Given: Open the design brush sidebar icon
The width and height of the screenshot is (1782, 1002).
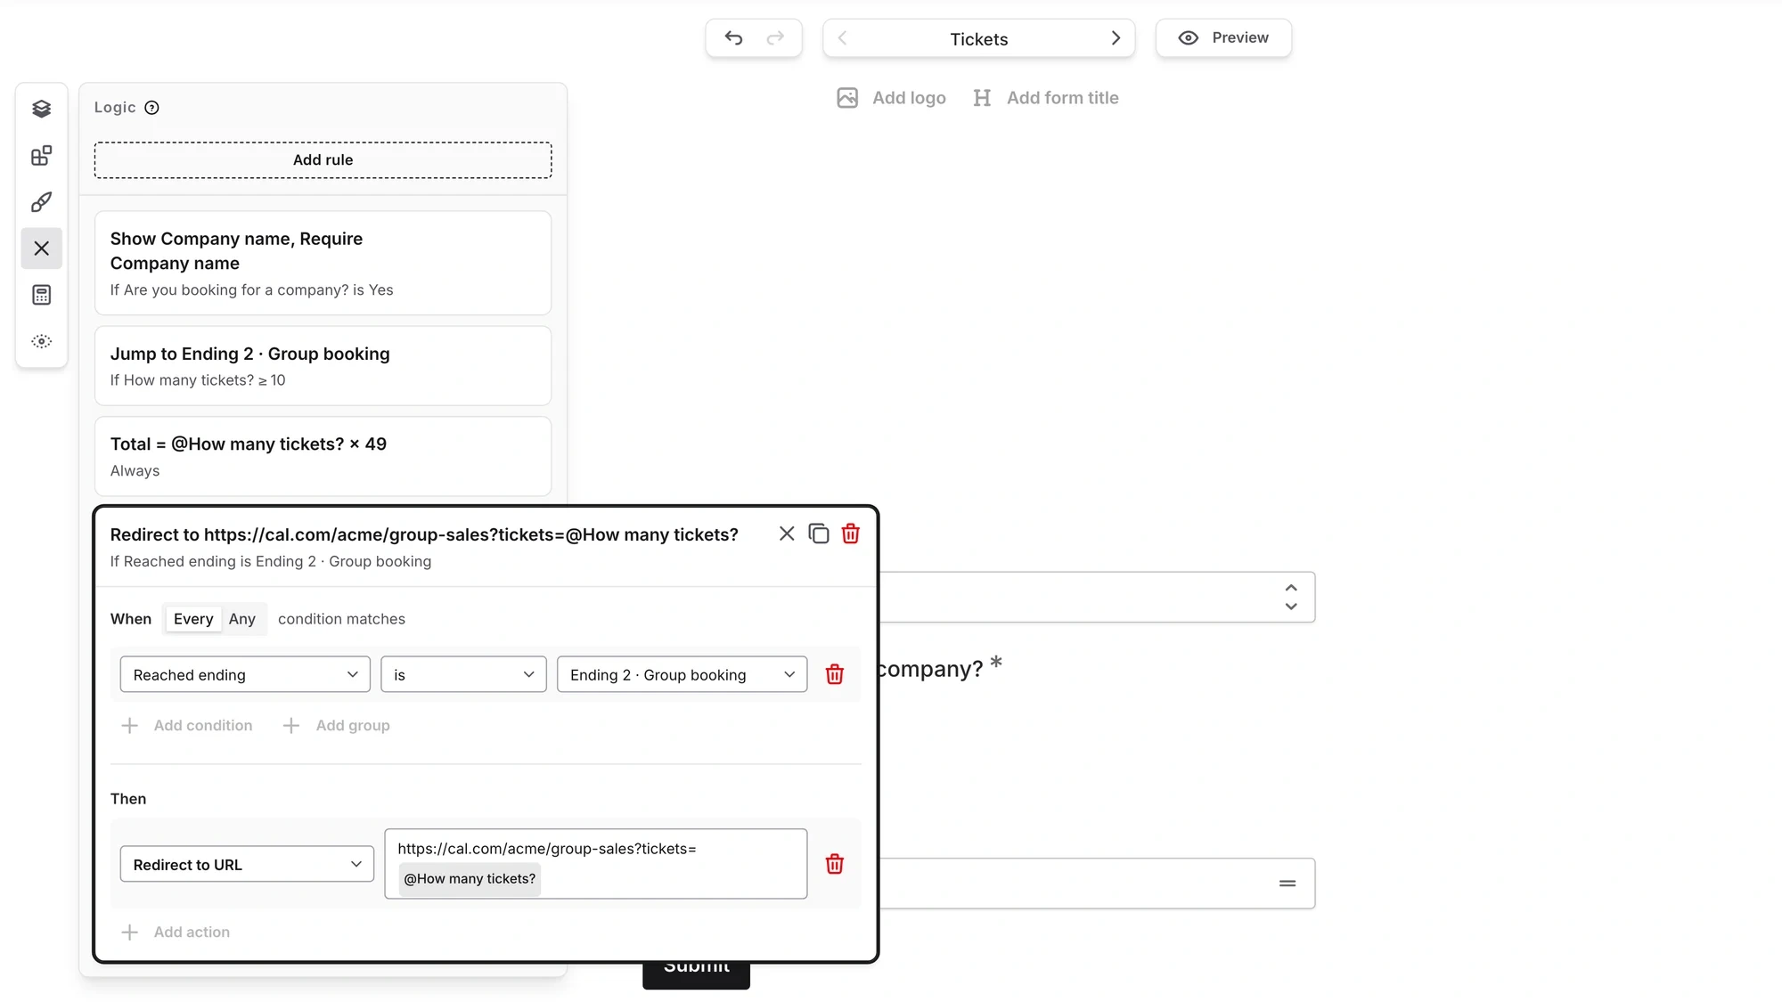Looking at the screenshot, I should click(x=41, y=202).
